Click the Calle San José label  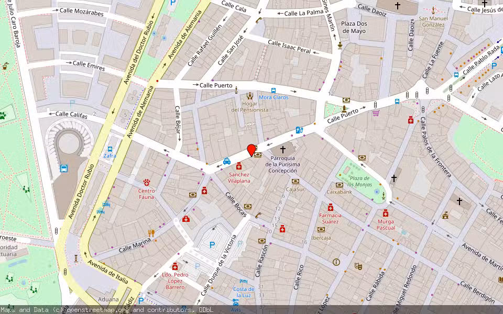point(231,50)
